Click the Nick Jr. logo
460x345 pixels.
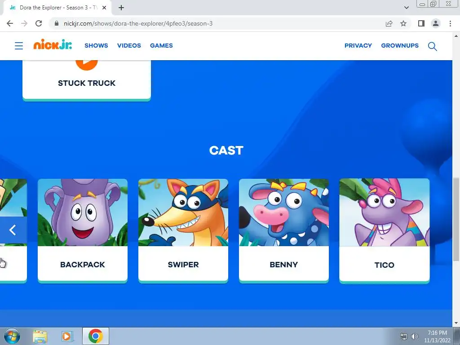point(53,44)
